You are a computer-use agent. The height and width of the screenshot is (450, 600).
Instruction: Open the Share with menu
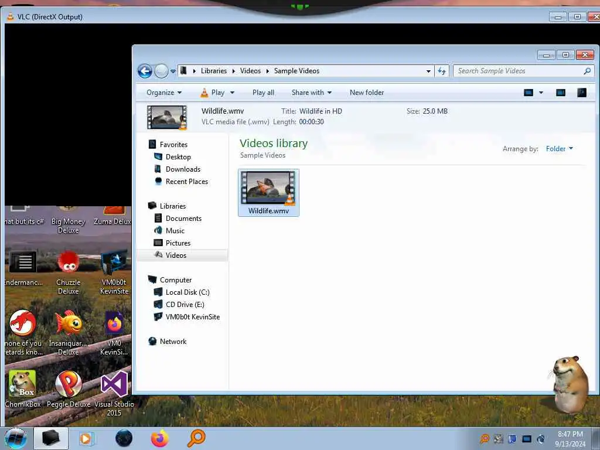(x=312, y=93)
